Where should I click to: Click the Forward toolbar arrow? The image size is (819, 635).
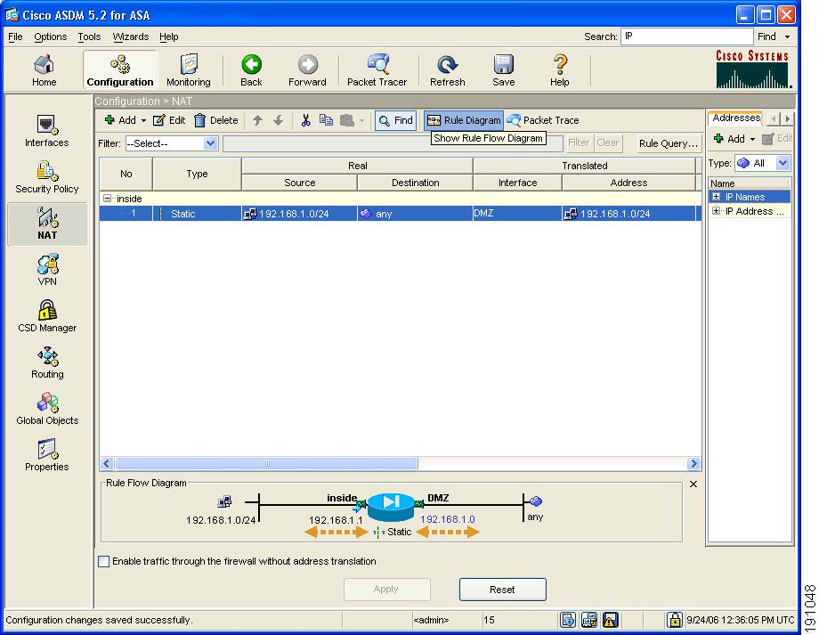(307, 70)
